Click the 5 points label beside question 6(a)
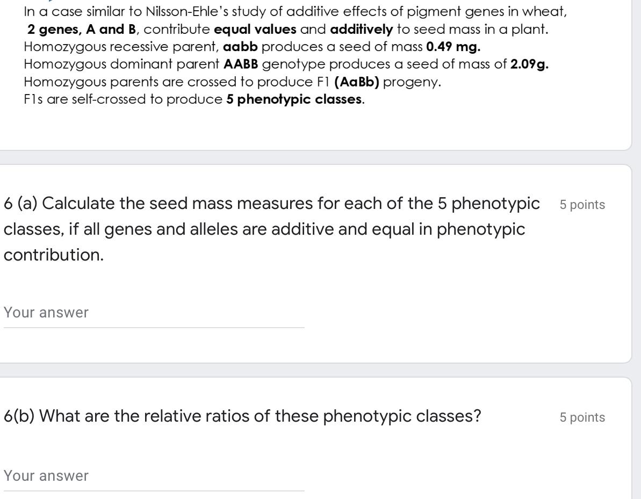This screenshot has height=499, width=641. (582, 204)
